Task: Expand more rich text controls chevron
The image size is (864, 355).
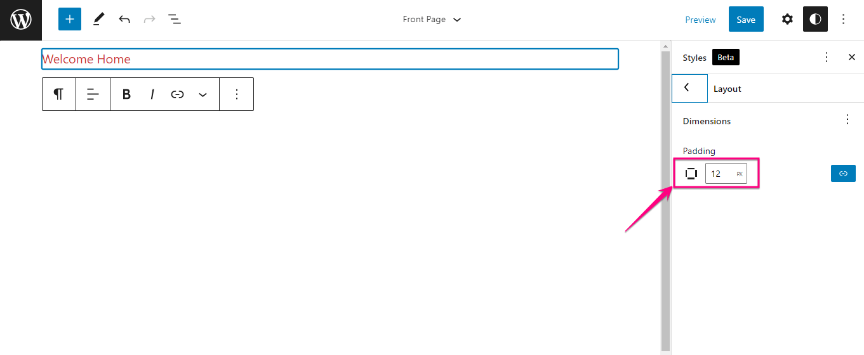Action: click(x=203, y=94)
